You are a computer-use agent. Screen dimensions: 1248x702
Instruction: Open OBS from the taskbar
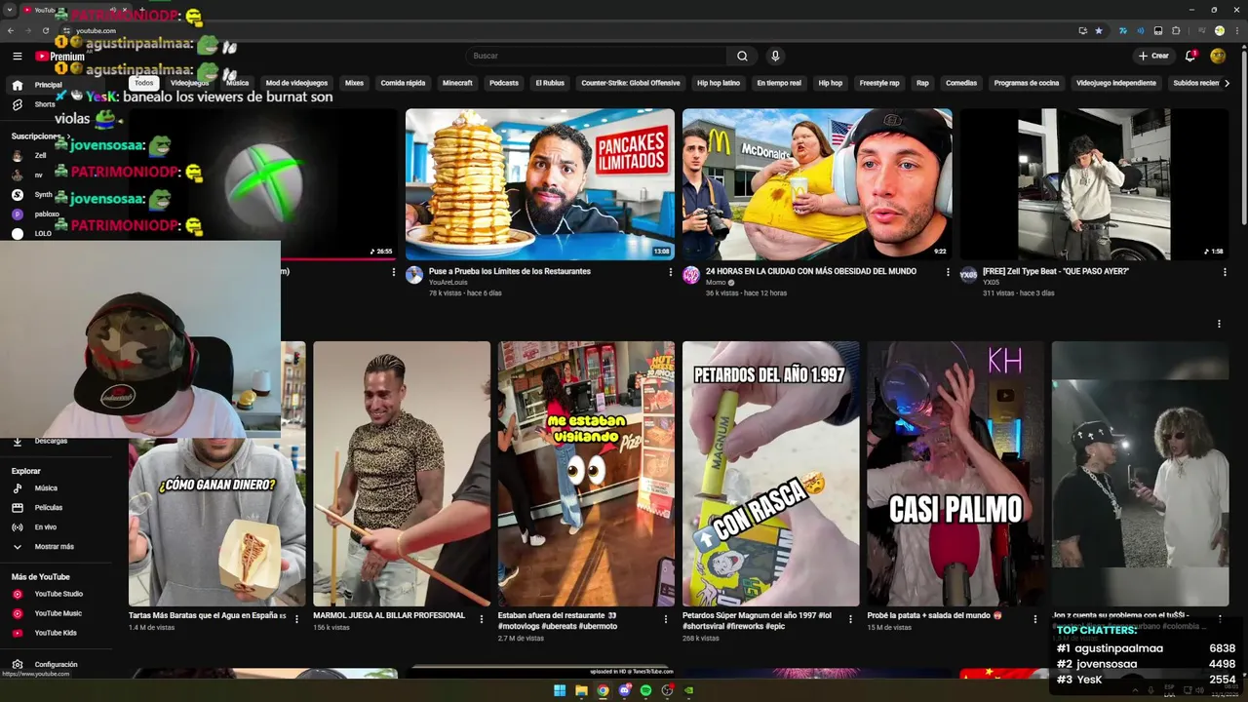(x=667, y=690)
